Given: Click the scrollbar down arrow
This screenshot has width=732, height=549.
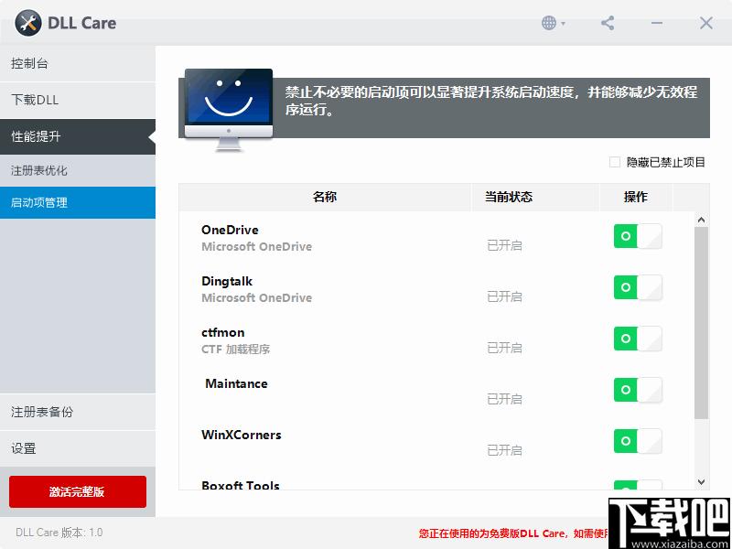Looking at the screenshot, I should [701, 482].
